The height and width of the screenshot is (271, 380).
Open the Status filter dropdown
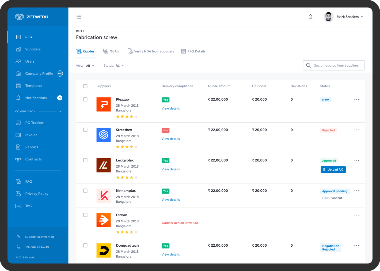coord(119,66)
